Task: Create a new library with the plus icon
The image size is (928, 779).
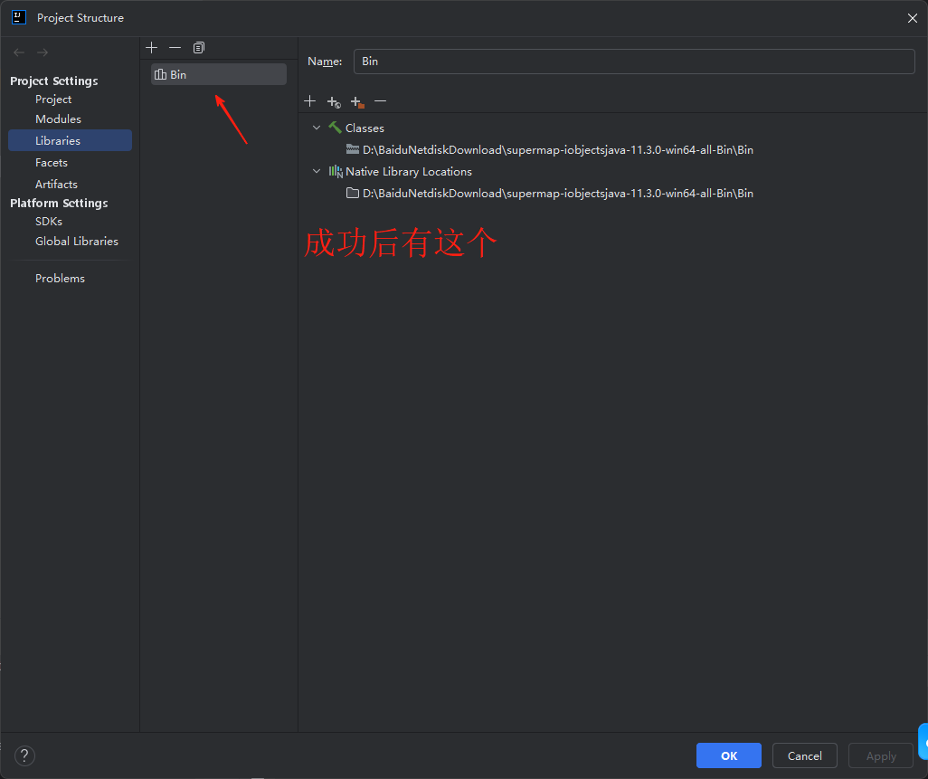Action: [x=151, y=47]
